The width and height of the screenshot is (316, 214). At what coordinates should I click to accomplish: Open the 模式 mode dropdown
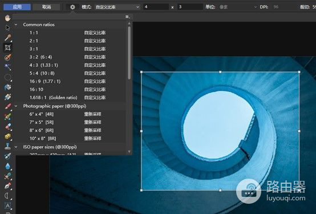coord(118,7)
